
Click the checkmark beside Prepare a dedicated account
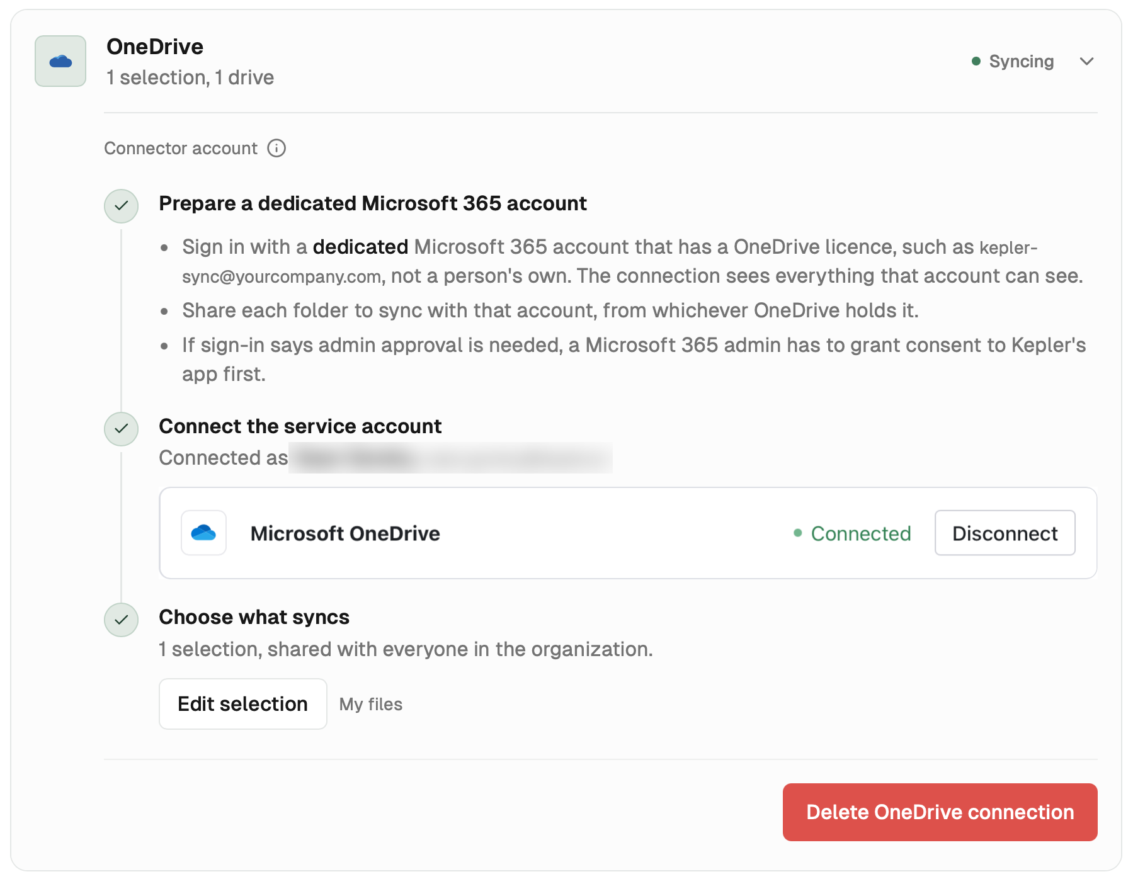click(121, 206)
